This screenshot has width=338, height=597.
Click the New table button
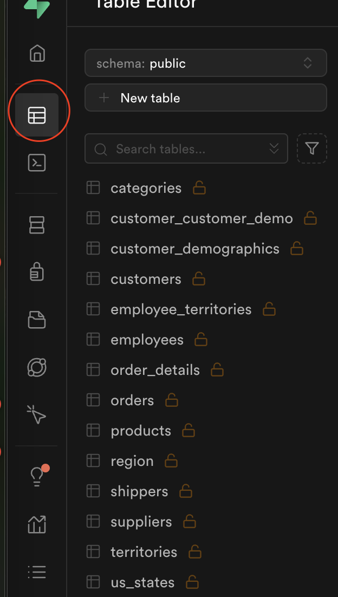(205, 98)
